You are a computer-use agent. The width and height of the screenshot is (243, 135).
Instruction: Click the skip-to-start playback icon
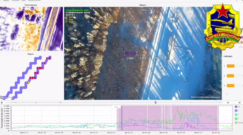point(228,102)
